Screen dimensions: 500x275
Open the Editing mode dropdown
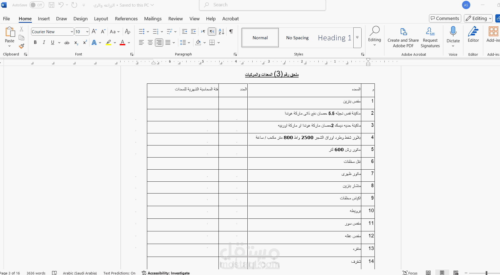pos(478,18)
